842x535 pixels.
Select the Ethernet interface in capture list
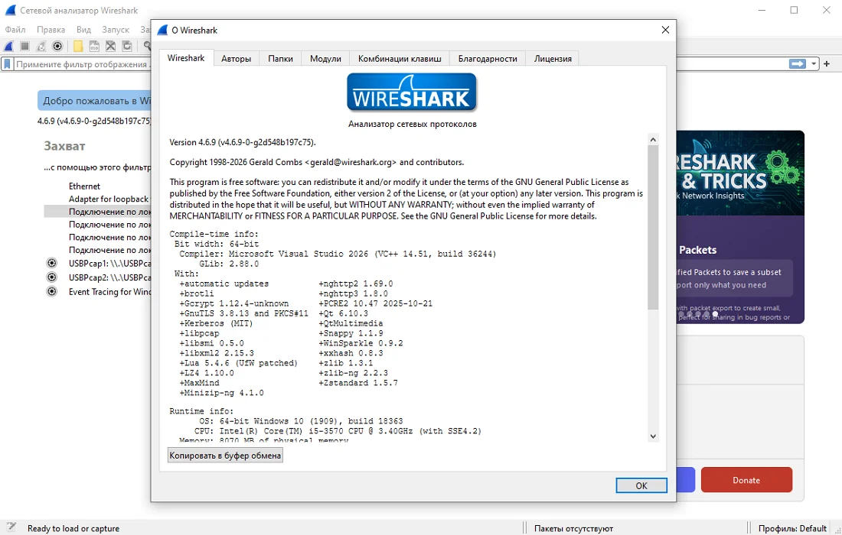(x=84, y=186)
